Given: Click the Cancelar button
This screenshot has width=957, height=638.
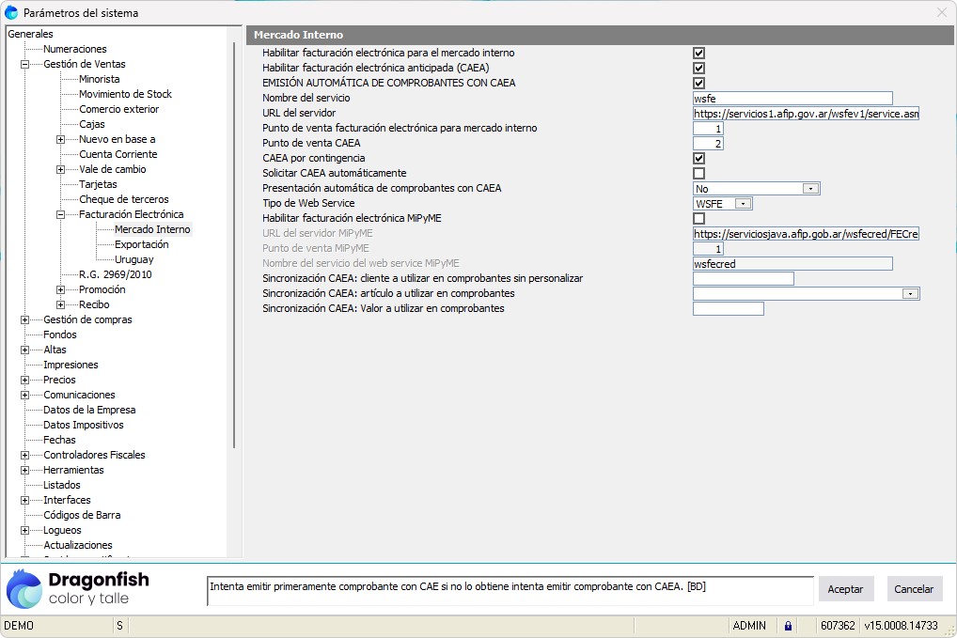Looking at the screenshot, I should 914,589.
